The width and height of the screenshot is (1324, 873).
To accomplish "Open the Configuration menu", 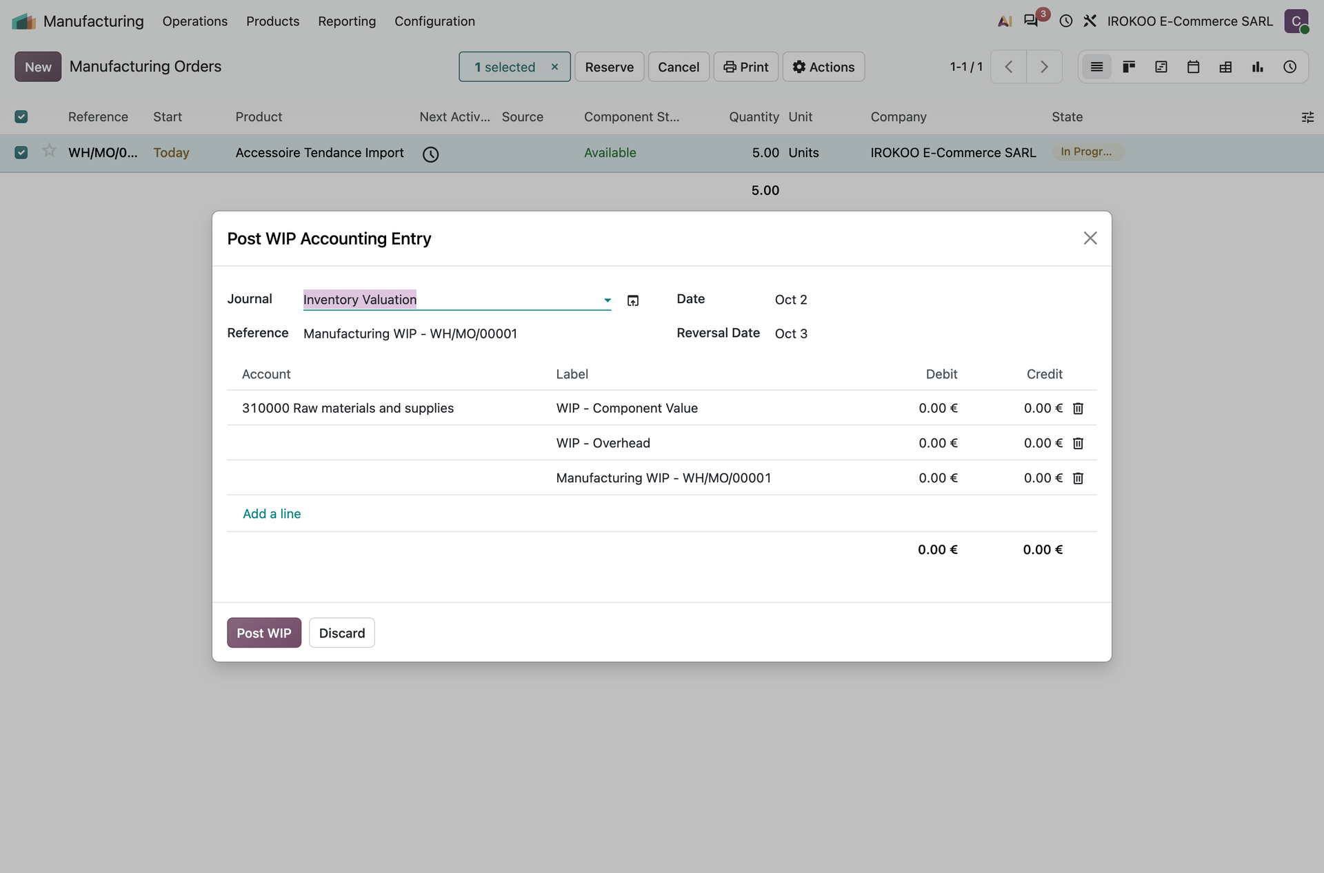I will [x=434, y=21].
